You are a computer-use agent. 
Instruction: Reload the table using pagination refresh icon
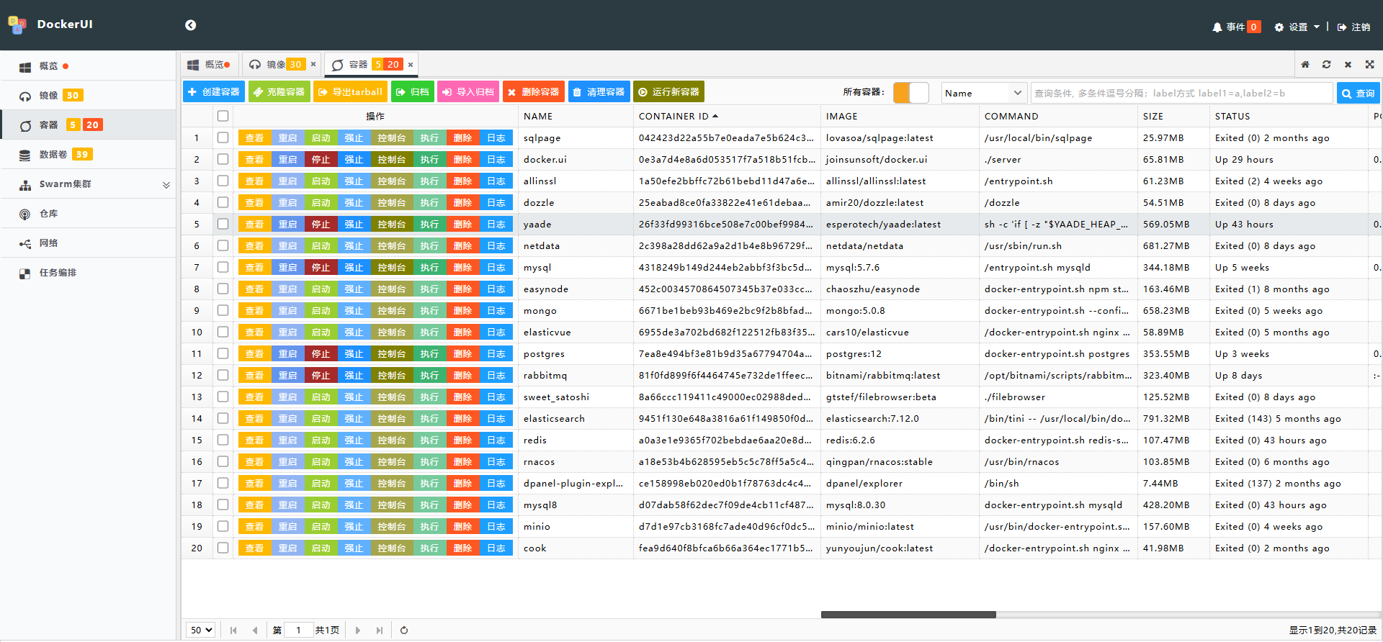tap(404, 630)
